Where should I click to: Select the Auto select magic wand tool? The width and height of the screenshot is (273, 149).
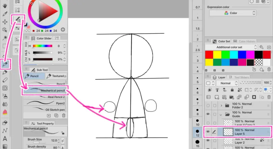coord(5,38)
